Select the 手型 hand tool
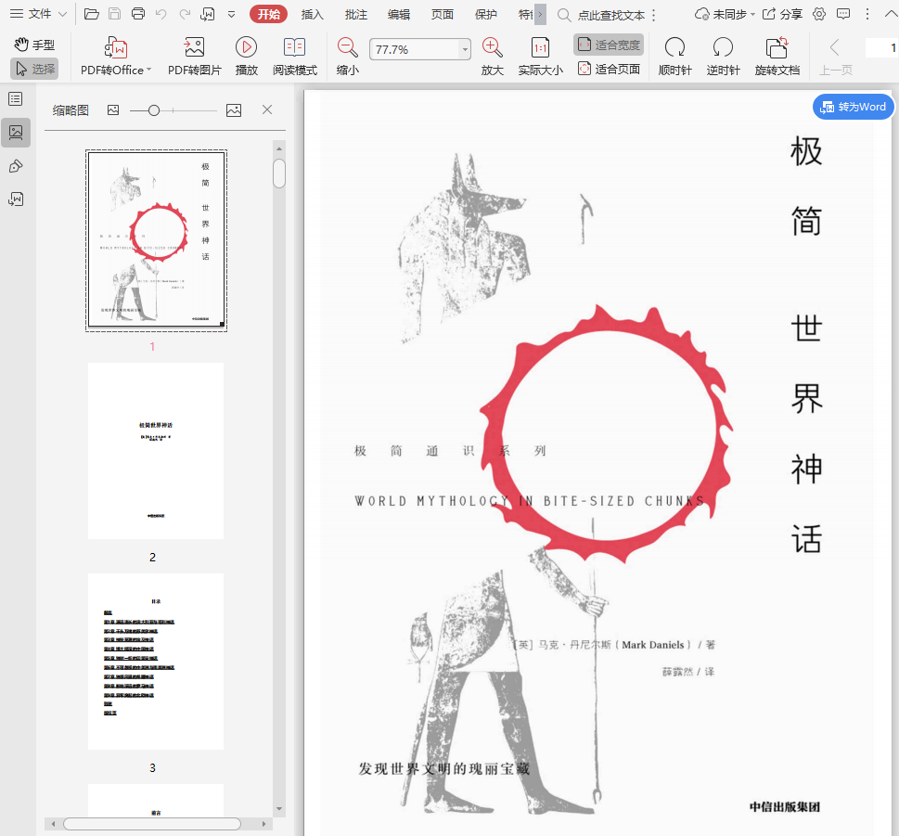899x836 pixels. click(x=34, y=45)
